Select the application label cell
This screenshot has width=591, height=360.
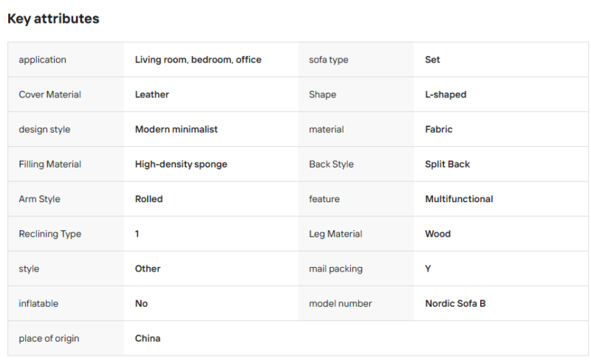(66, 60)
